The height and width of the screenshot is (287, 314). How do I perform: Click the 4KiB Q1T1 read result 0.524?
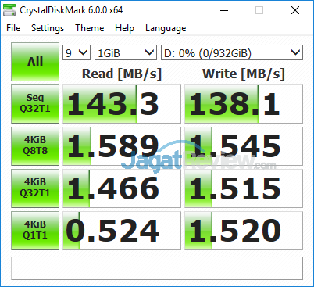(122, 231)
